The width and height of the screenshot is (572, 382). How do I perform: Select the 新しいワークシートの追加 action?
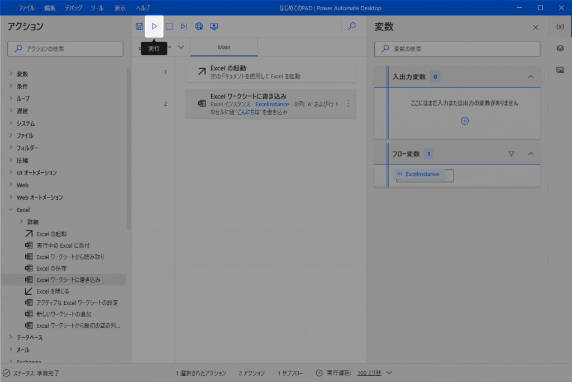[x=64, y=314]
